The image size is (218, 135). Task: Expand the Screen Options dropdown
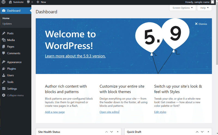[x=183, y=8]
